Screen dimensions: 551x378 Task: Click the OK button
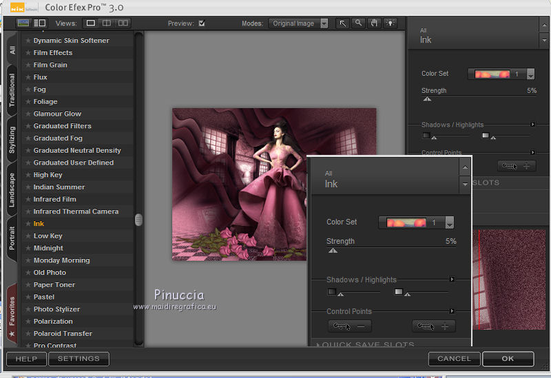(x=508, y=359)
